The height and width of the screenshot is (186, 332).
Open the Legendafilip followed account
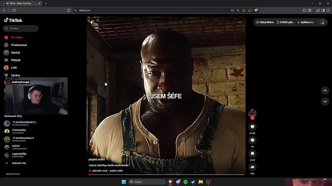(16, 155)
